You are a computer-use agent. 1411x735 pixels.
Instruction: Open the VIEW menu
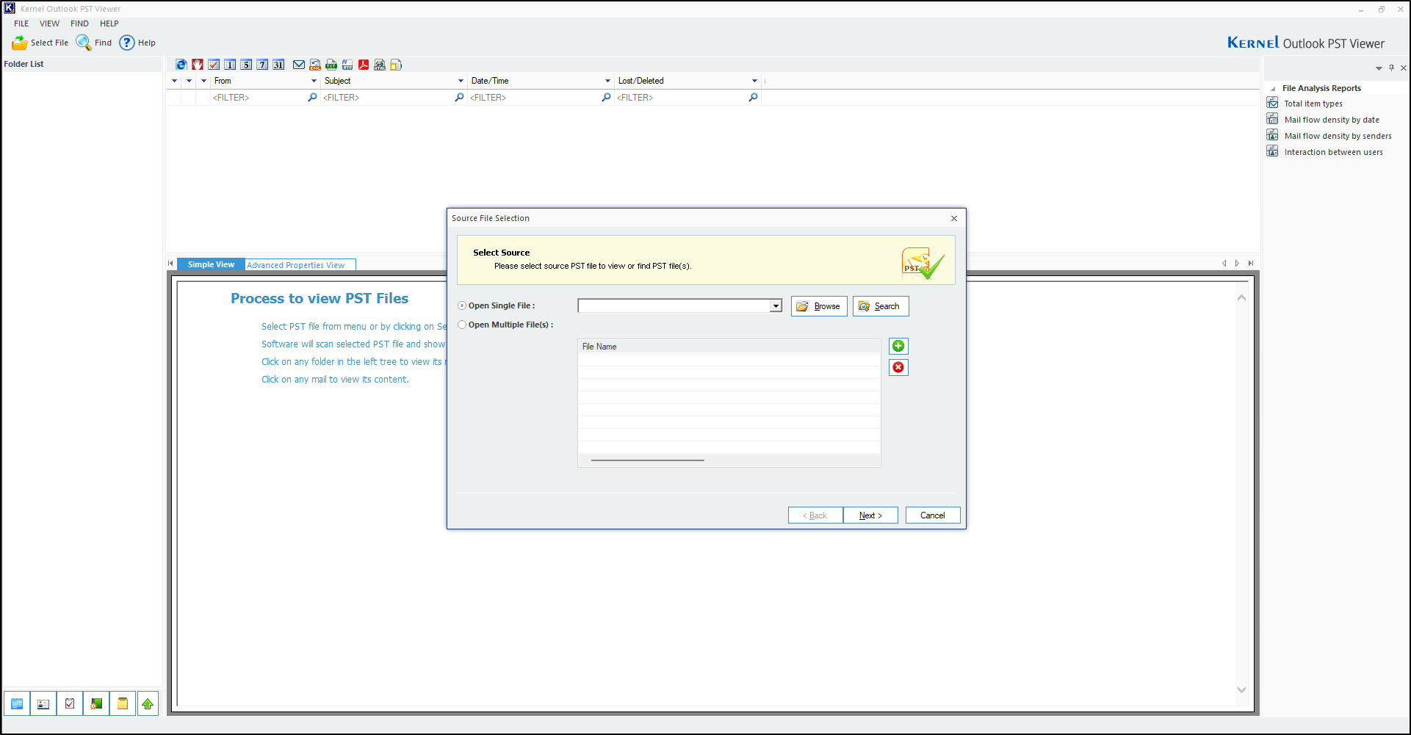(x=49, y=23)
